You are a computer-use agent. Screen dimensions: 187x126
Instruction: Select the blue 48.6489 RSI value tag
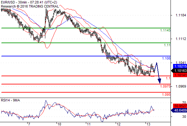point(179,110)
